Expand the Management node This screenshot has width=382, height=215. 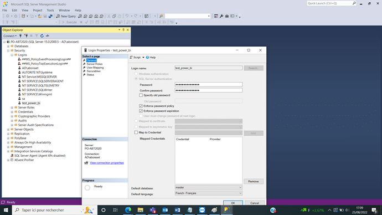[8, 147]
